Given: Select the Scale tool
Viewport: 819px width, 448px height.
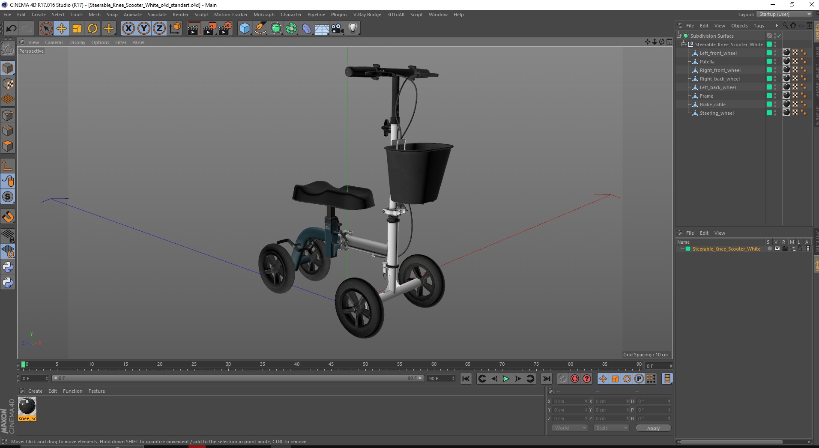Looking at the screenshot, I should click(77, 29).
